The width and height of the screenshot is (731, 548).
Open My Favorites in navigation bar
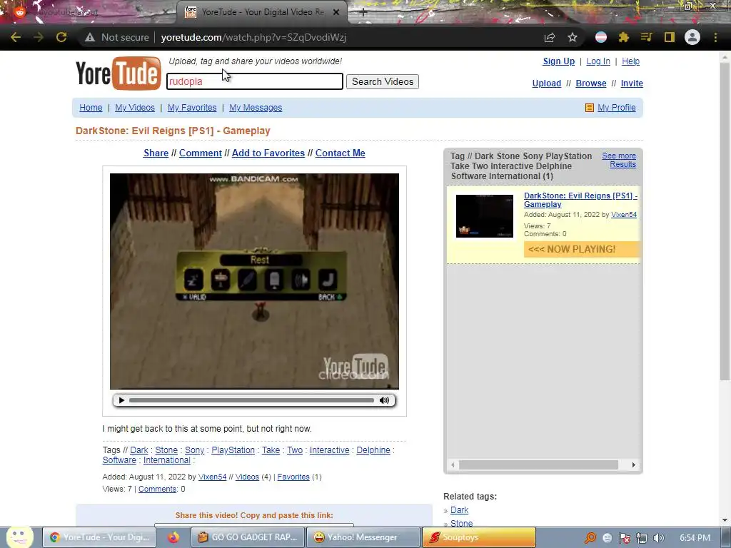pos(192,108)
